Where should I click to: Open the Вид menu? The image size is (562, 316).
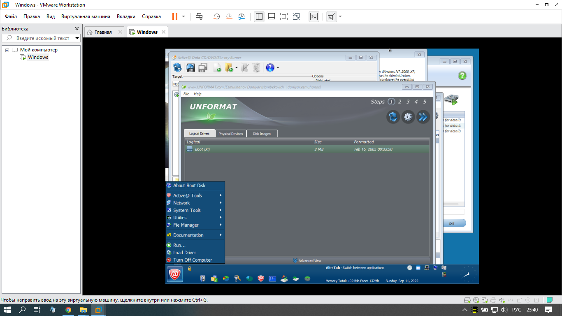coord(51,16)
